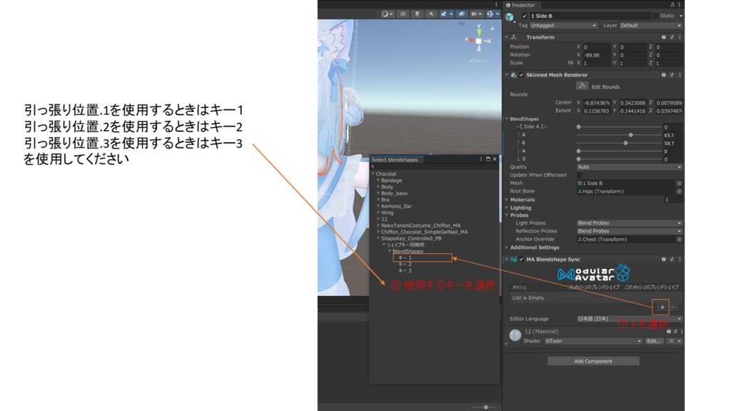731x411 pixels.
Task: Open the object picker for the Mesh field
Action: pyautogui.click(x=680, y=183)
